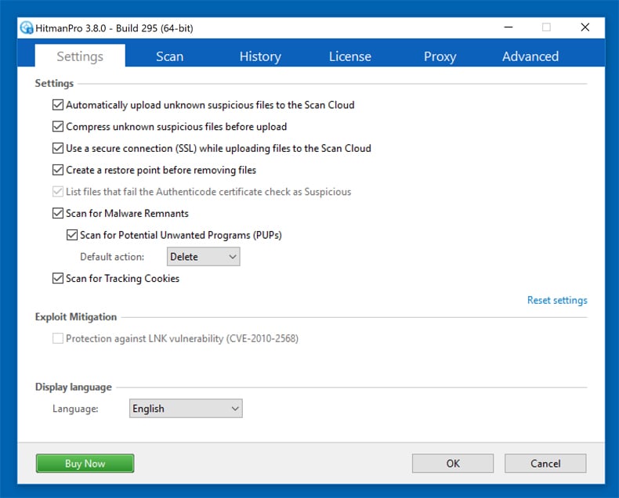This screenshot has width=619, height=498.
Task: Uncheck Scan for Potential Unwanted Programs (PUPs)
Action: (72, 235)
